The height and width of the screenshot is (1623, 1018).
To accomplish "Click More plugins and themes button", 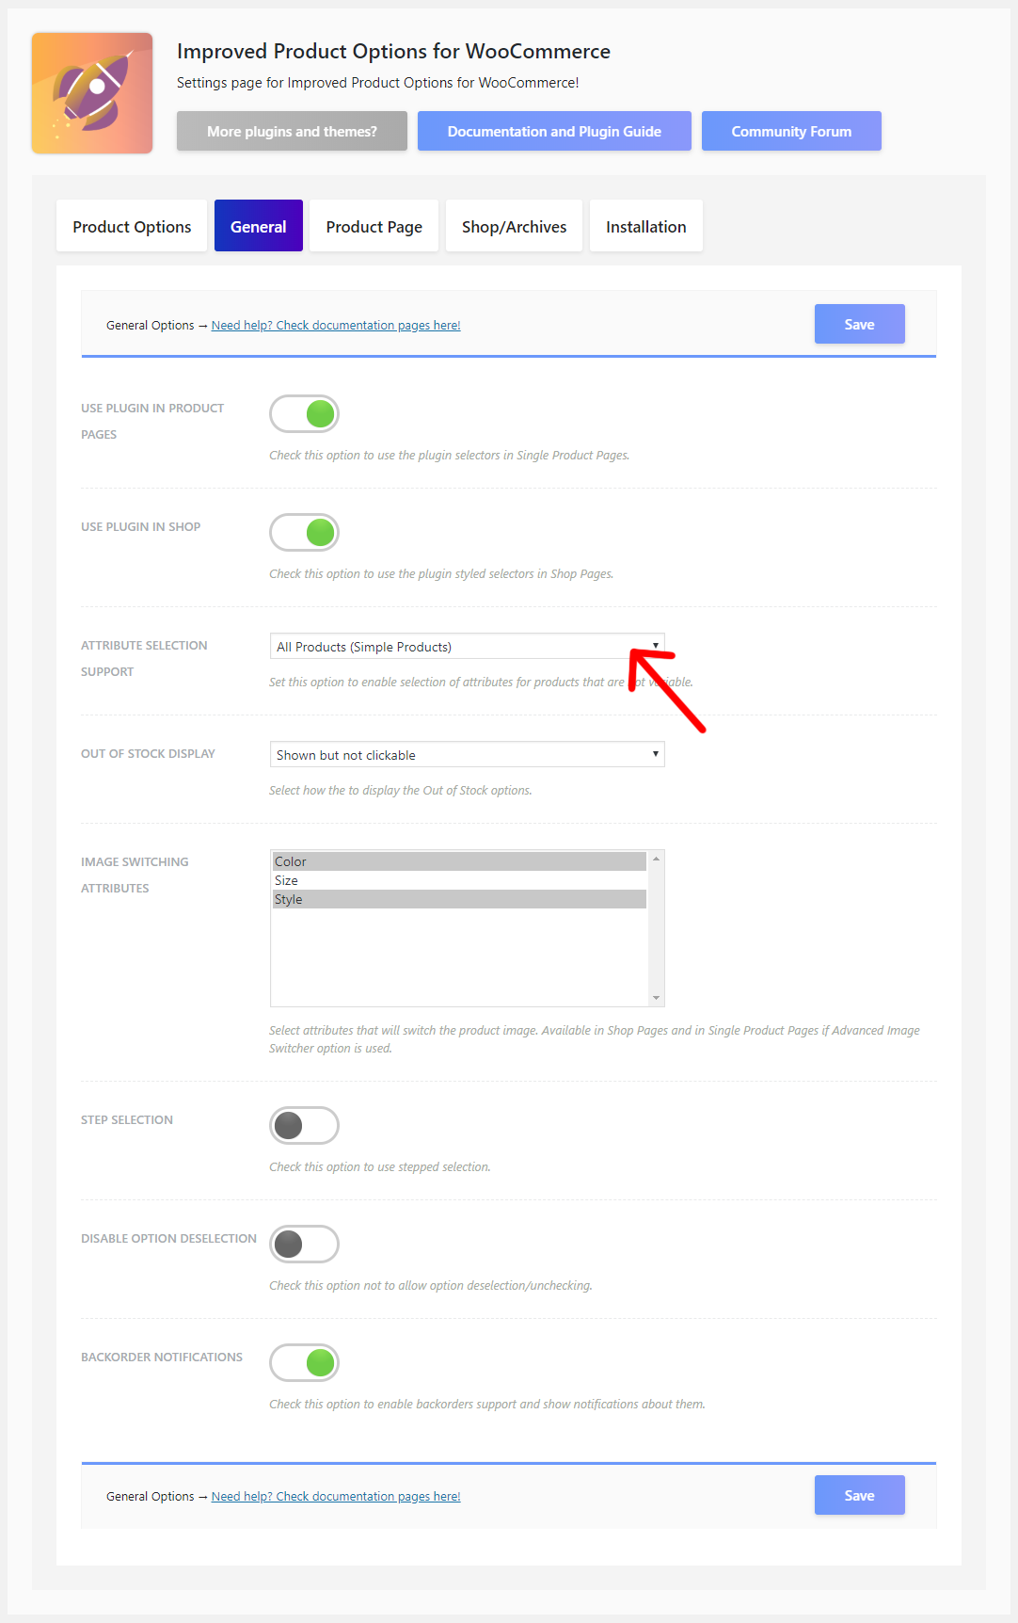I will pos(292,131).
